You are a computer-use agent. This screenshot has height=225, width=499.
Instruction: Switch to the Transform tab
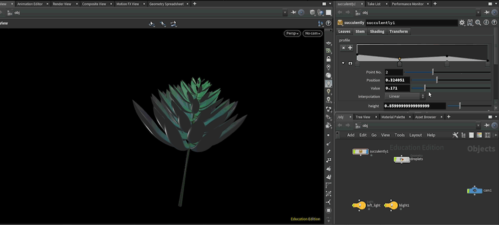(398, 31)
